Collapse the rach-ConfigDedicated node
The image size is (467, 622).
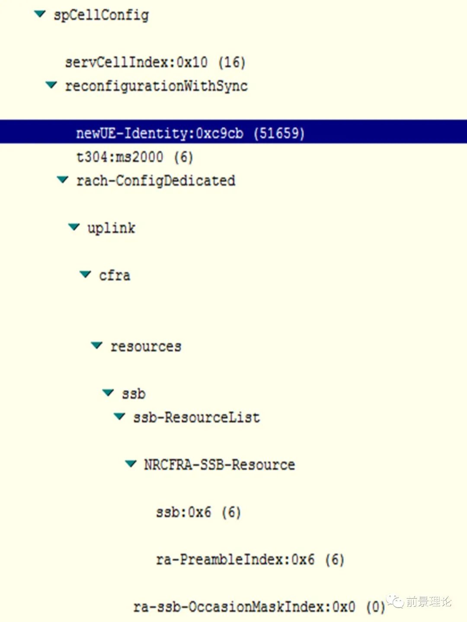[63, 180]
